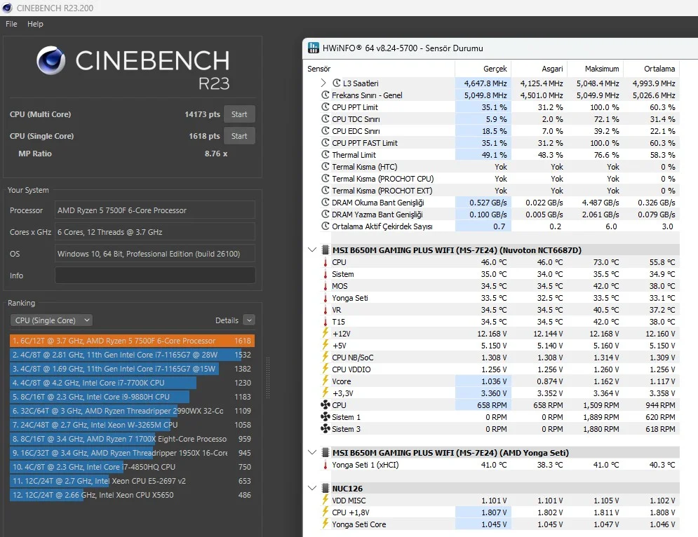
Task: Start the CPU Multi Core benchmark
Action: [239, 114]
